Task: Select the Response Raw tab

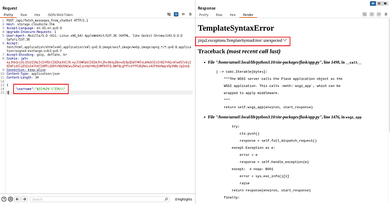Action: [219, 14]
